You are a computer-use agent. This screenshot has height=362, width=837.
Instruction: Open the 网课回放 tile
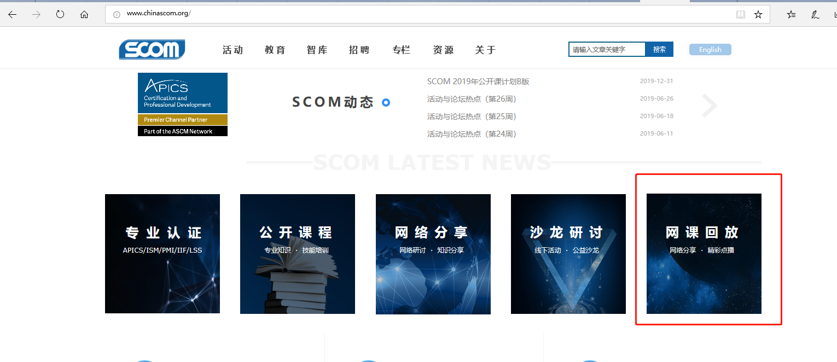[x=704, y=254]
